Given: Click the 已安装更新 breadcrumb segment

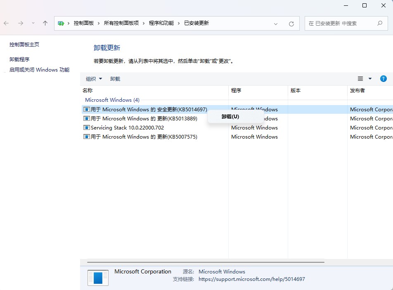Looking at the screenshot, I should [196, 23].
